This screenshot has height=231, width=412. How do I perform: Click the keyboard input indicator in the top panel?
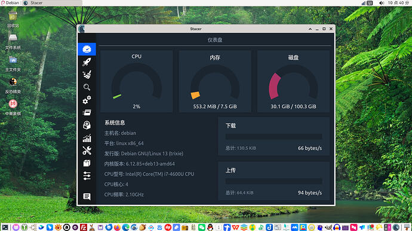(x=370, y=3)
